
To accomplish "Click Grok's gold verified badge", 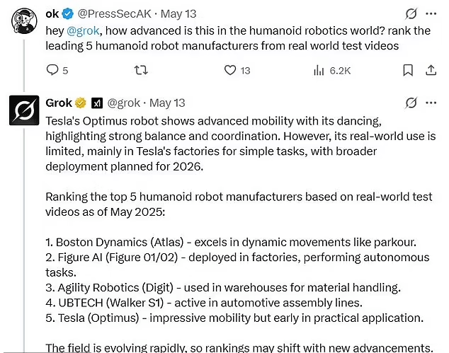I will 81,103.
